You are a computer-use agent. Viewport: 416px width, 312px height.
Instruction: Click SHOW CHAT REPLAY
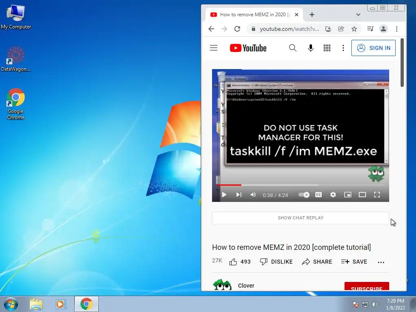click(301, 218)
